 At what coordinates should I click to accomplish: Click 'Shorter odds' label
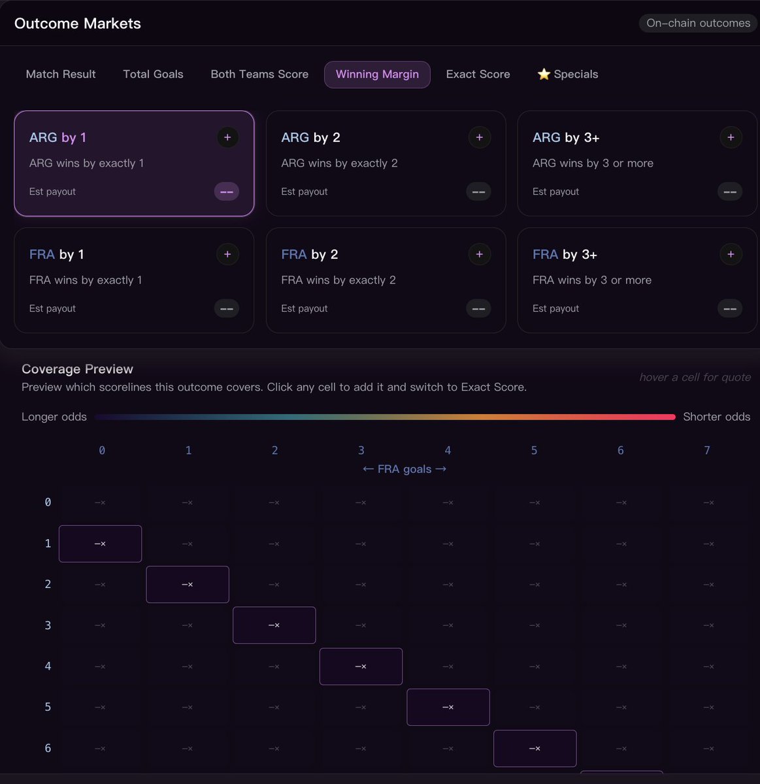(716, 417)
